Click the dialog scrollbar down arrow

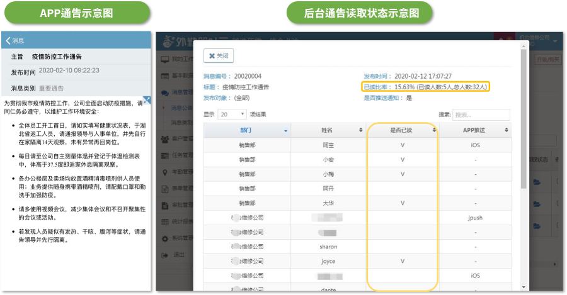pos(524,287)
